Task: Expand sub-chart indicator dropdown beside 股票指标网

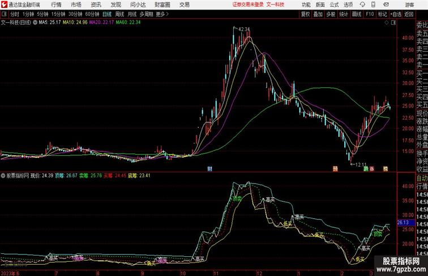Action: point(3,176)
